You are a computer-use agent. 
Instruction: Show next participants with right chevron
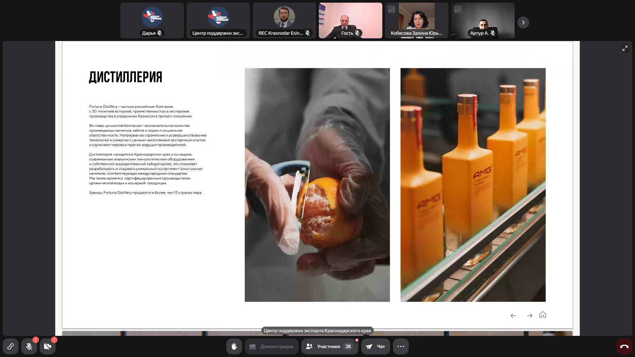click(523, 22)
